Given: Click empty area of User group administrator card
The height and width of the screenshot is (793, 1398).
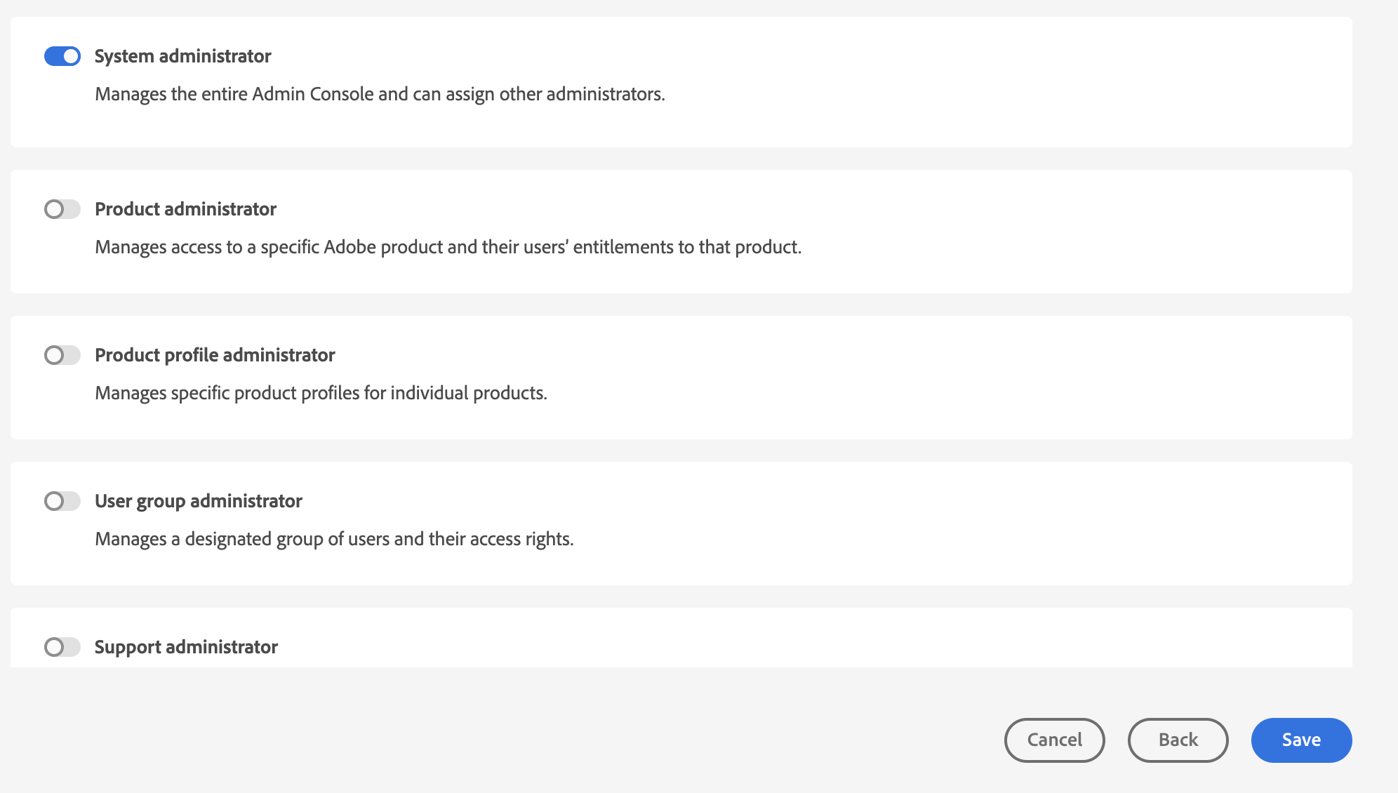Looking at the screenshot, I should click(x=983, y=519).
